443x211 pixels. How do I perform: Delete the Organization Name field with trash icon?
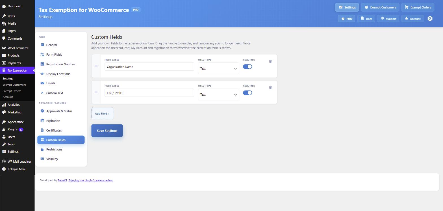point(270,61)
